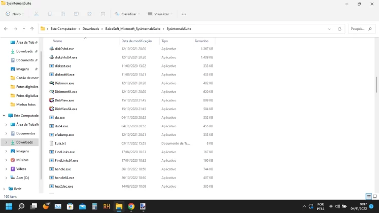The width and height of the screenshot is (379, 213).
Task: Expand Documentos in navigation tree
Action: (6, 133)
